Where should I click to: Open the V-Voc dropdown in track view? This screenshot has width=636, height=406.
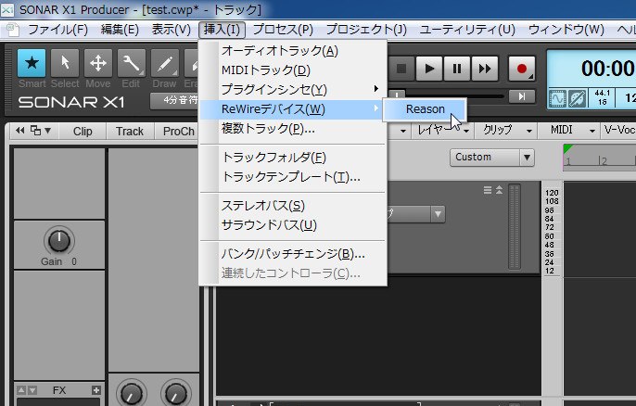pos(619,130)
